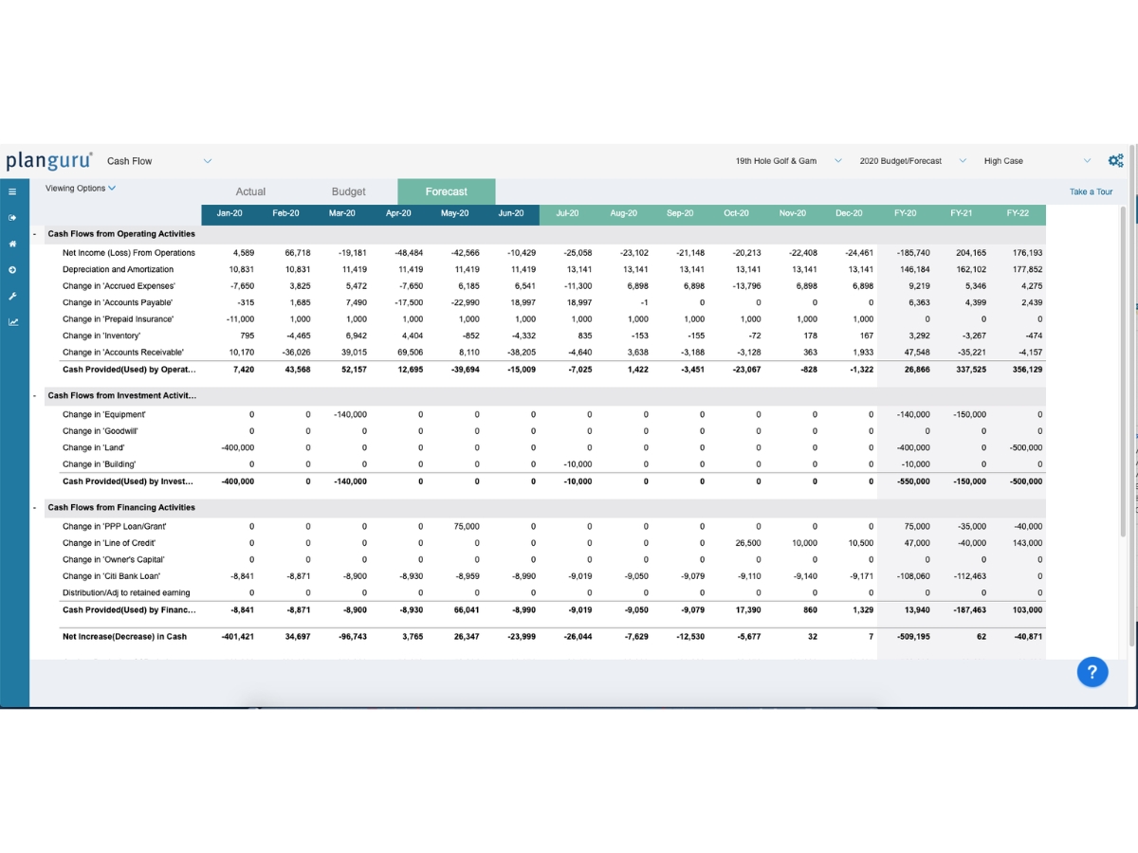The width and height of the screenshot is (1138, 853).
Task: Click the Change in 'Accounts Receivable' label
Action: click(123, 353)
